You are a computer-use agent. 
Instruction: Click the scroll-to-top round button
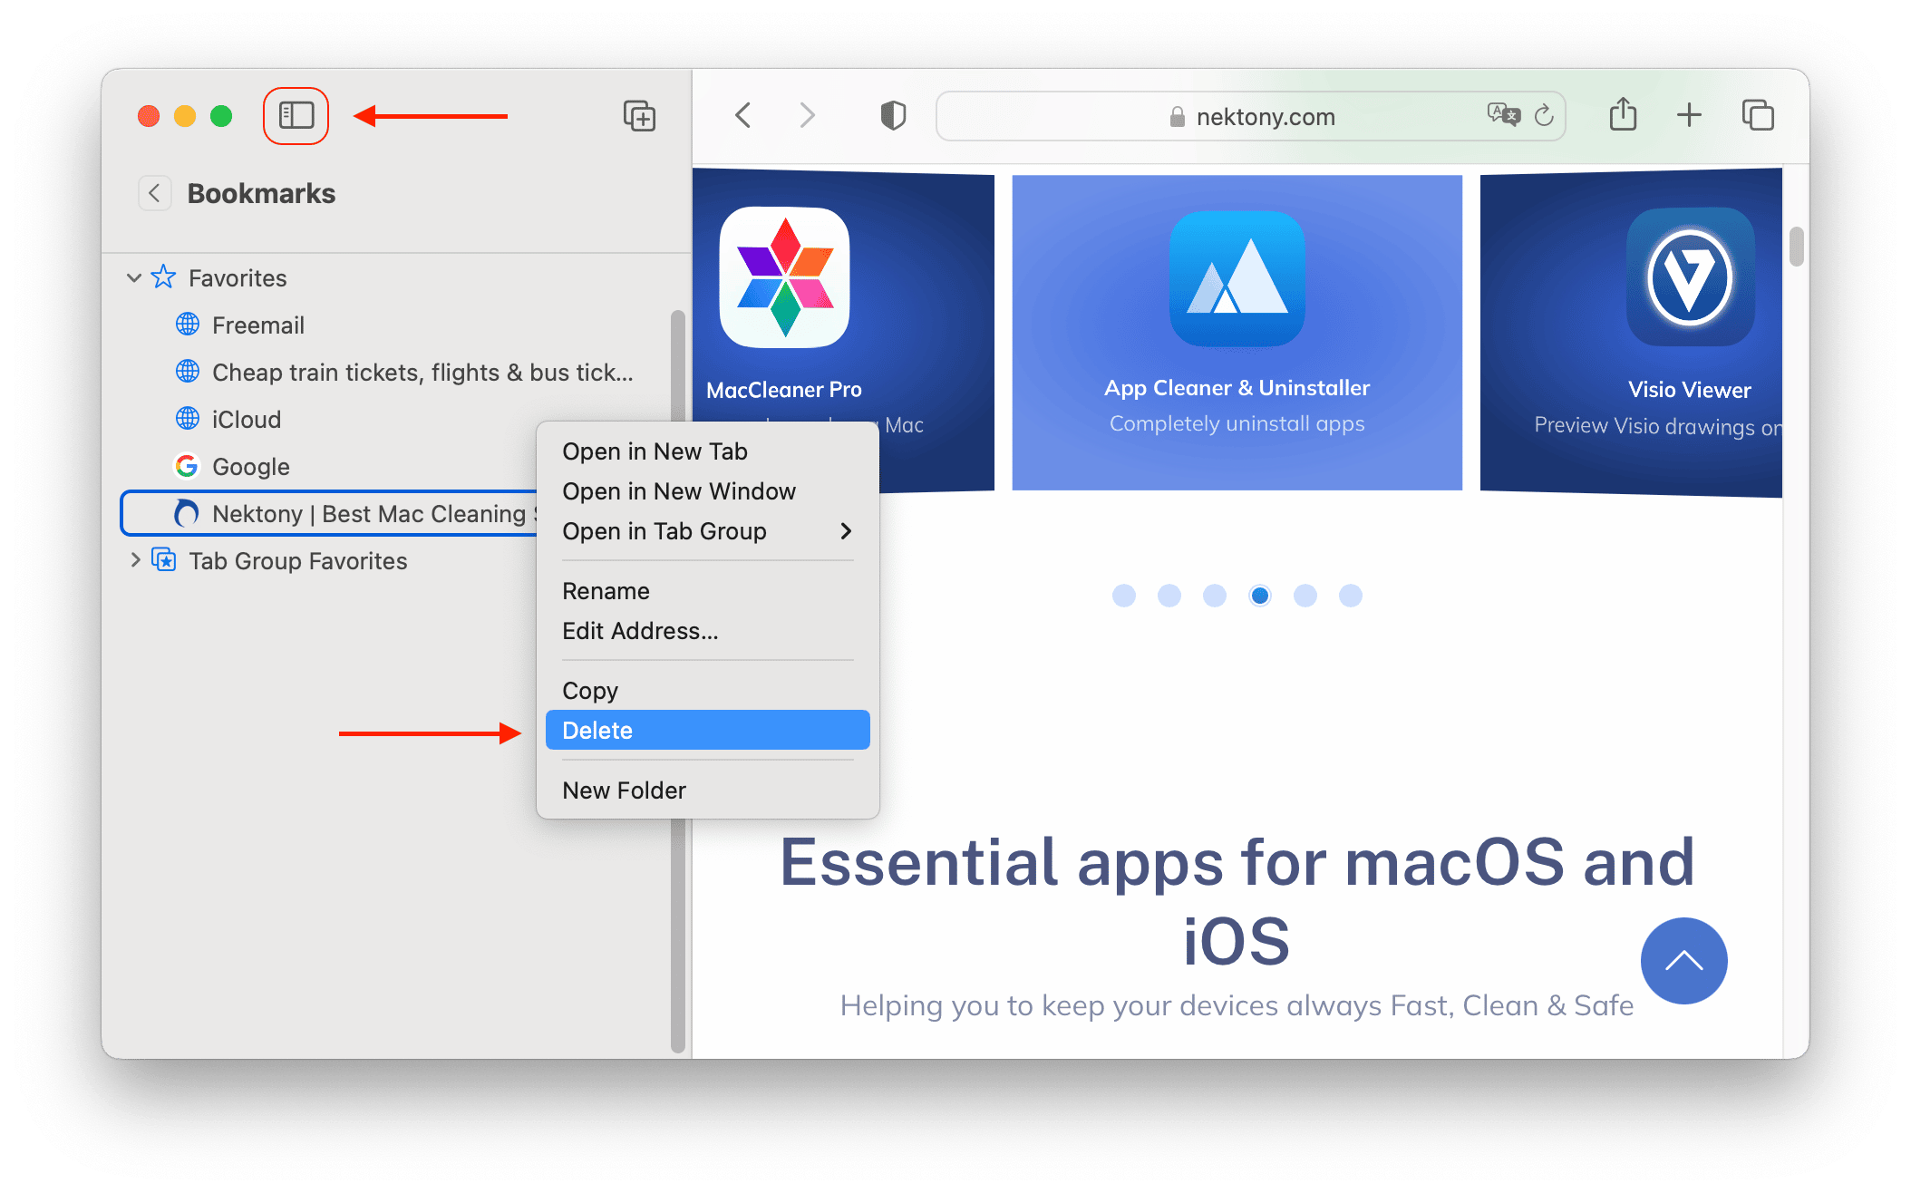tap(1683, 961)
